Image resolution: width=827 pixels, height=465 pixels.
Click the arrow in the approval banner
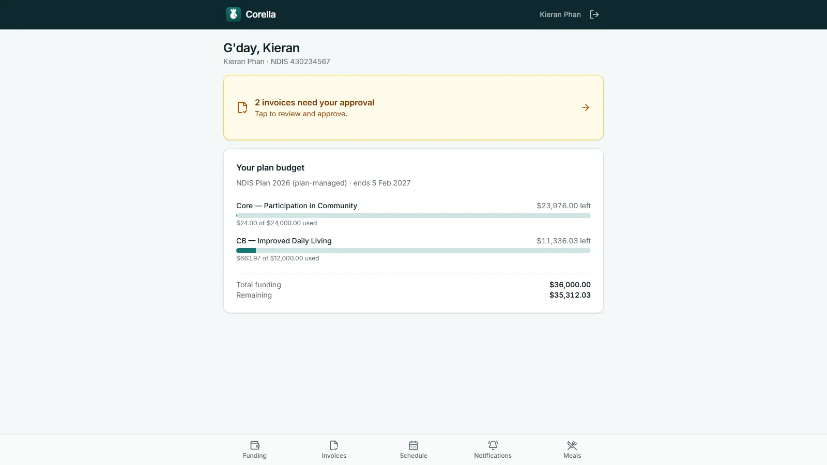click(x=586, y=107)
